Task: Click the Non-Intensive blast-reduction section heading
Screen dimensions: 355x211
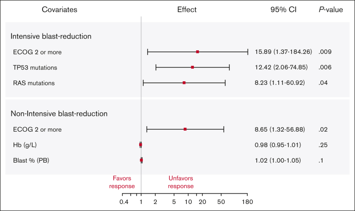Action: (59, 114)
